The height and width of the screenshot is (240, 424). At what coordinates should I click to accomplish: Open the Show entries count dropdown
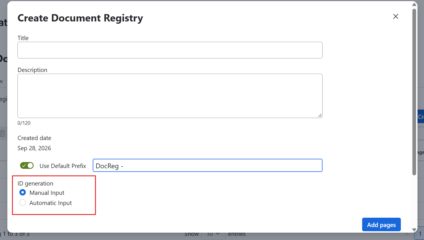213,234
